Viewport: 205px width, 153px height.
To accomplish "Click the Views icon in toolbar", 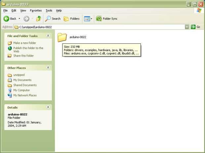I will (87, 19).
